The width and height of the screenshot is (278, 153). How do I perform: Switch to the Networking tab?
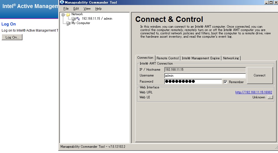231,58
